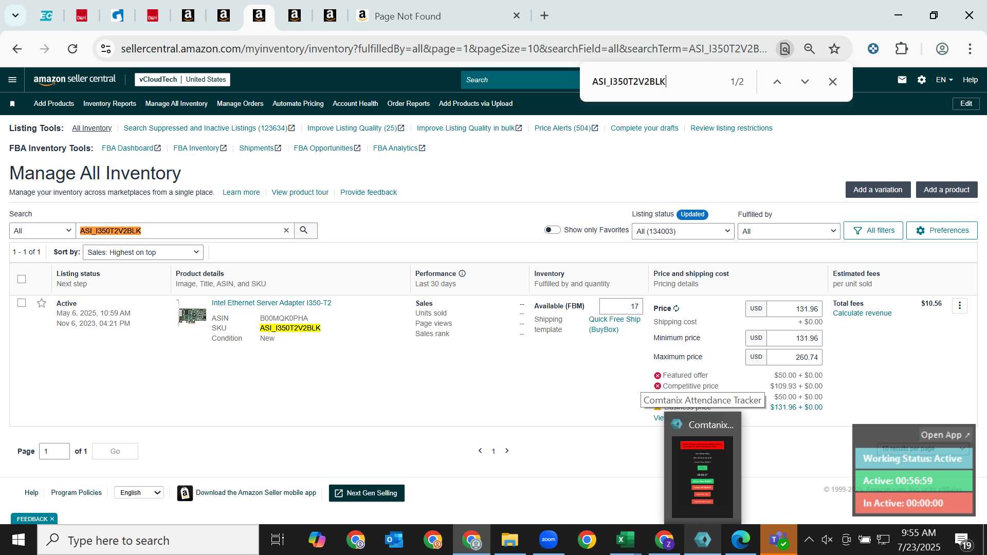Close the FEEDBACK tab
Image resolution: width=987 pixels, height=555 pixels.
tap(52, 519)
